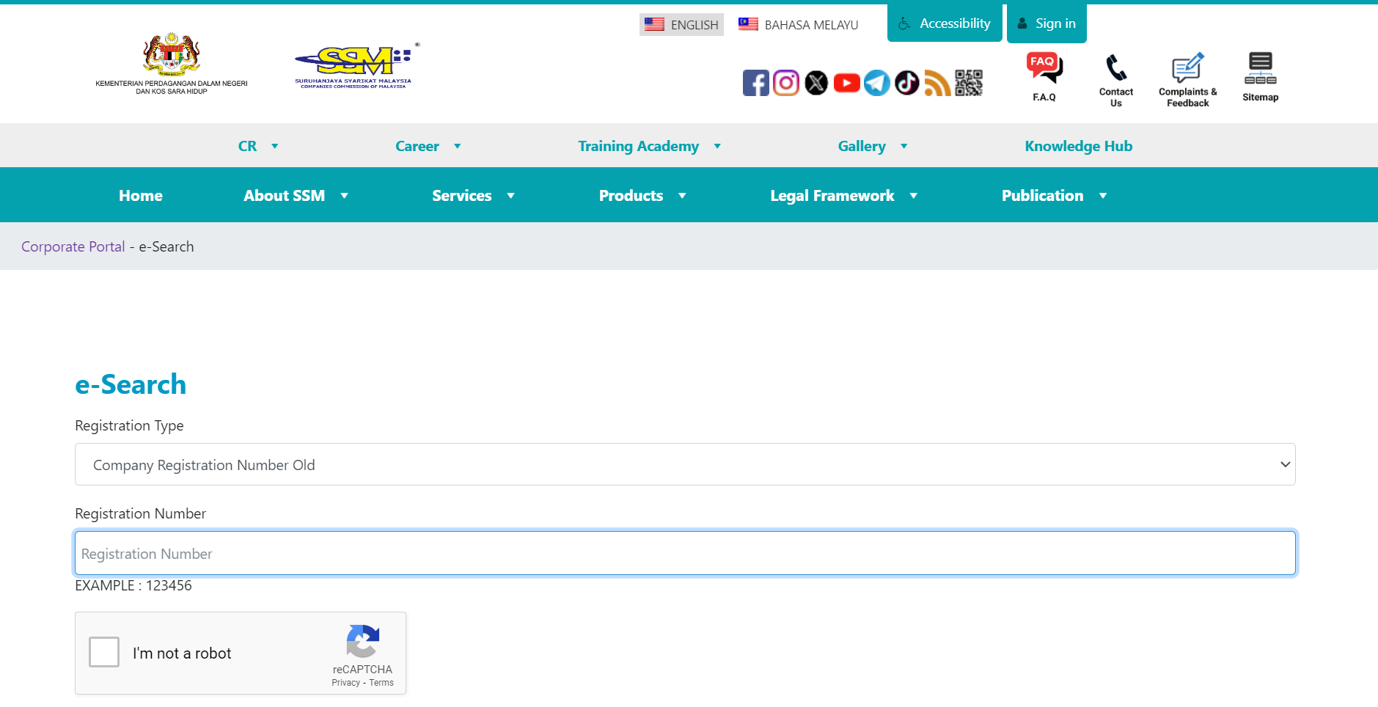Switch language to English
The width and height of the screenshot is (1378, 707).
pyautogui.click(x=681, y=25)
